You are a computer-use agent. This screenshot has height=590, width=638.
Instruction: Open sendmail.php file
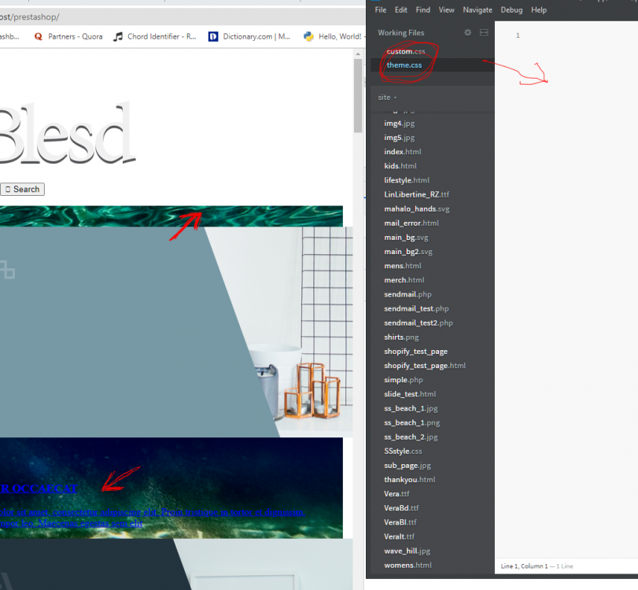pyautogui.click(x=408, y=294)
